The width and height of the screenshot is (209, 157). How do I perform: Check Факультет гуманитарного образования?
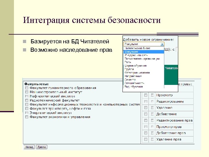point(27,88)
